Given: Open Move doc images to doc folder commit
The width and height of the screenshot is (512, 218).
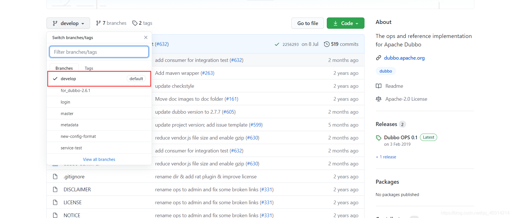Looking at the screenshot, I should pos(189,99).
